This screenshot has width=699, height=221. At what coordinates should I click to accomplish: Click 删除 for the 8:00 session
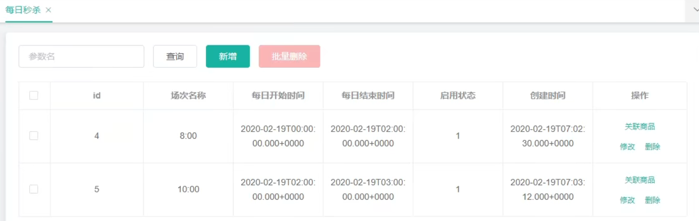pyautogui.click(x=652, y=147)
